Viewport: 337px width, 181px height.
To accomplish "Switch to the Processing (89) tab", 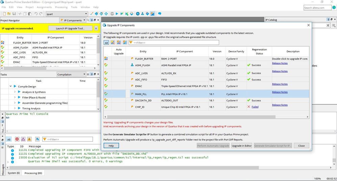I will point(33,173).
